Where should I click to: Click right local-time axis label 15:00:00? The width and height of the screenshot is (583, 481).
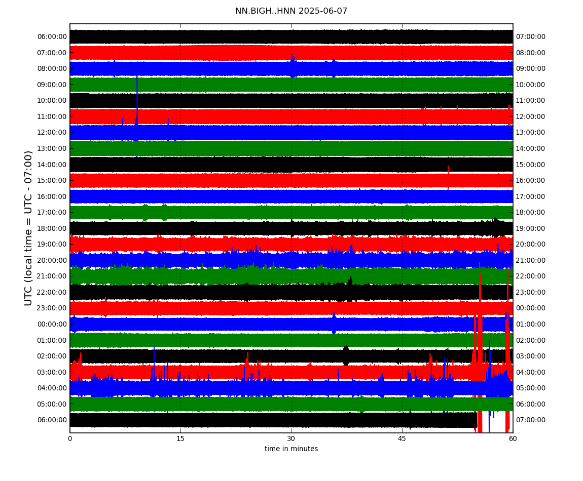(531, 165)
